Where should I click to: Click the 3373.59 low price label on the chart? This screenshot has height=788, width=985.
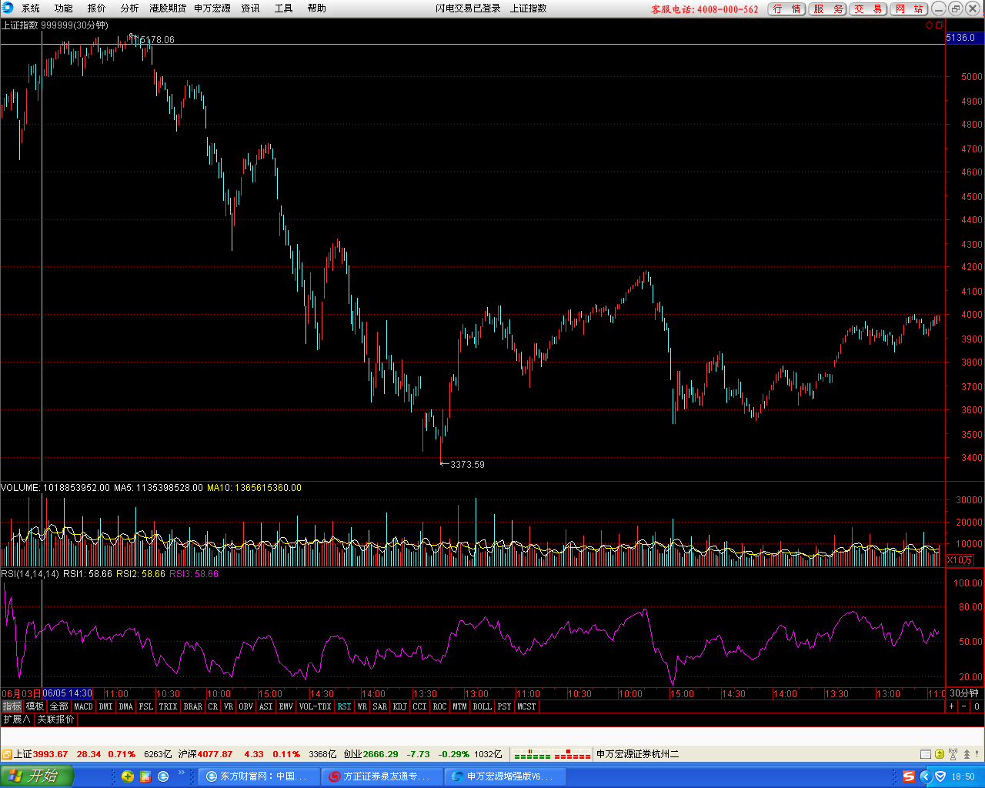[x=467, y=465]
